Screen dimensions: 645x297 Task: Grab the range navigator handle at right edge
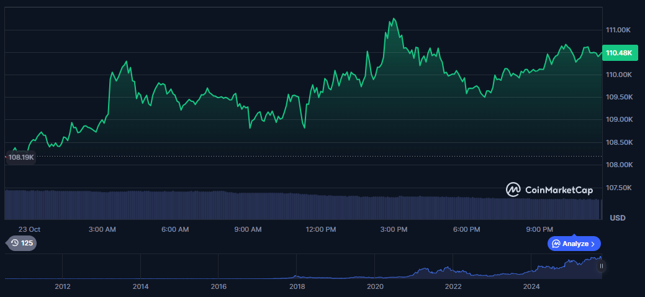(601, 266)
